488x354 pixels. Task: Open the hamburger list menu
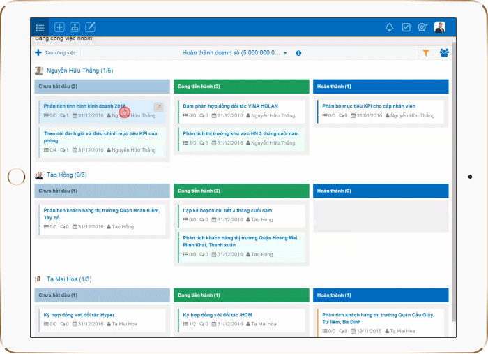tap(40, 27)
